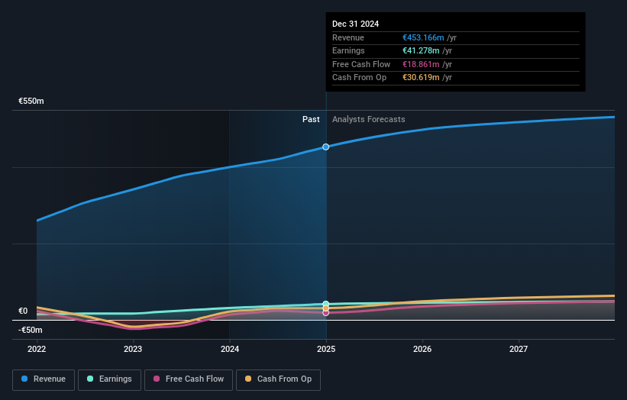Click the 2023 x-axis label
The image size is (627, 400).
pos(133,349)
